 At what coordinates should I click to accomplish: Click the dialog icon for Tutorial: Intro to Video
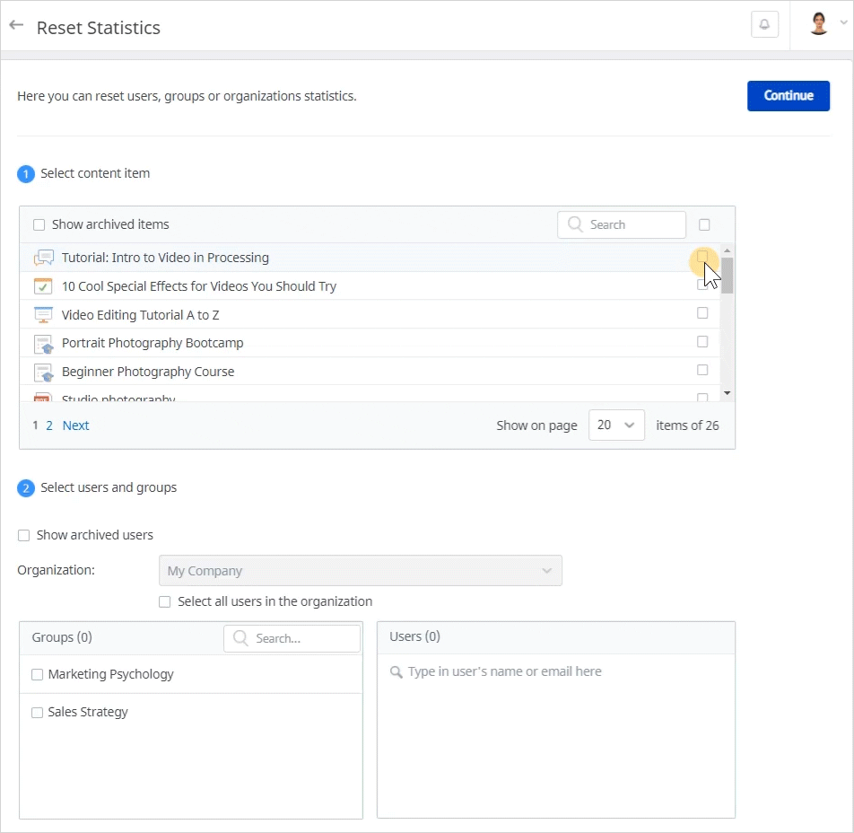(43, 259)
